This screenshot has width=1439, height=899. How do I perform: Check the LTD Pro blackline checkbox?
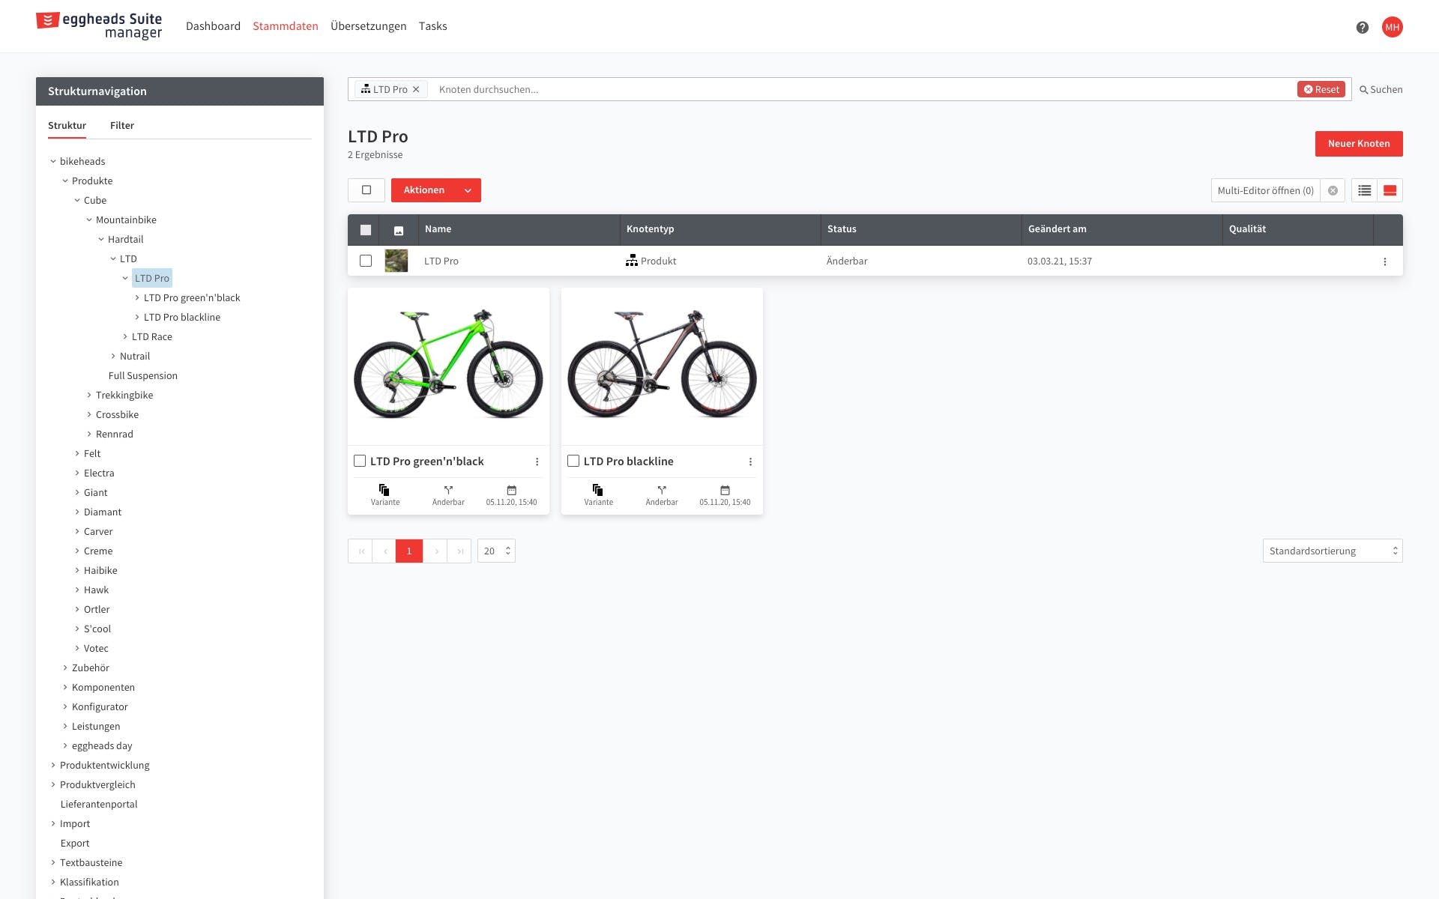573,461
